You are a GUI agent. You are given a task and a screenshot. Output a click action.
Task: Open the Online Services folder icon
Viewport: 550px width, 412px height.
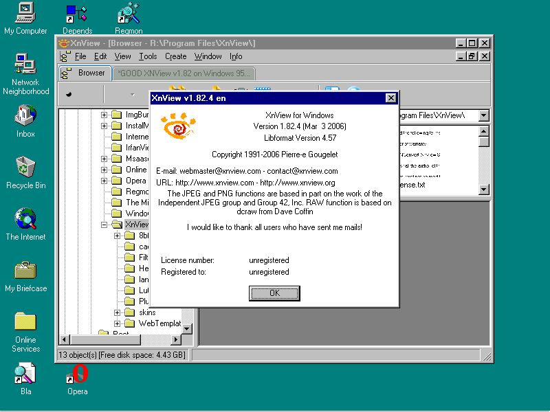coord(25,332)
